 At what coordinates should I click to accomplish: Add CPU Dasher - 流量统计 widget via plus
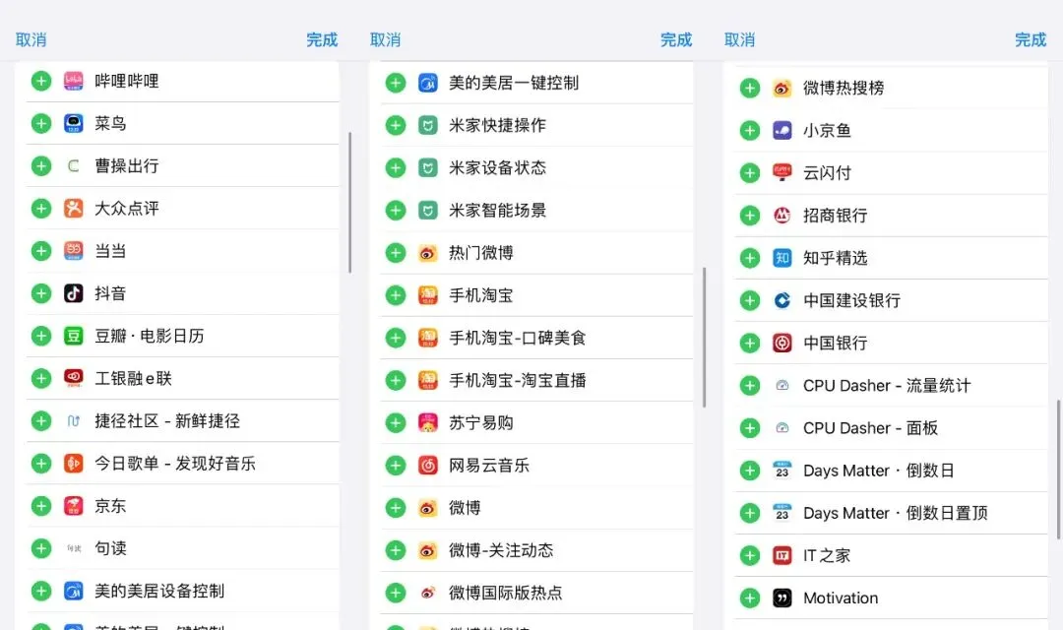tap(750, 386)
